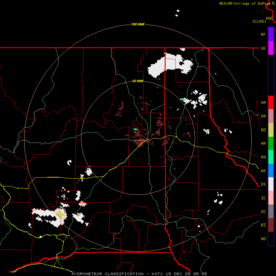This screenshot has width=276, height=276.
Task: Click the GC legend label
Action: pos(263,212)
